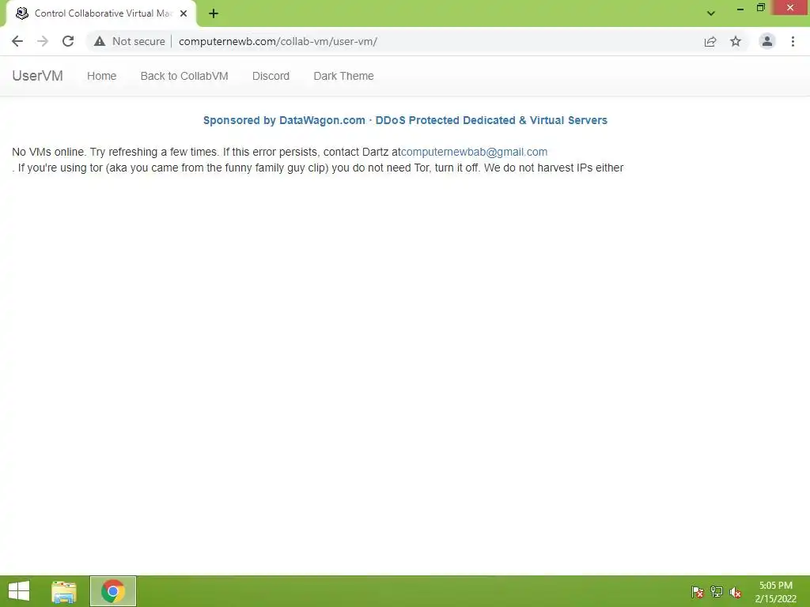Click the browser forward arrow
The height and width of the screenshot is (607, 810).
pyautogui.click(x=43, y=41)
